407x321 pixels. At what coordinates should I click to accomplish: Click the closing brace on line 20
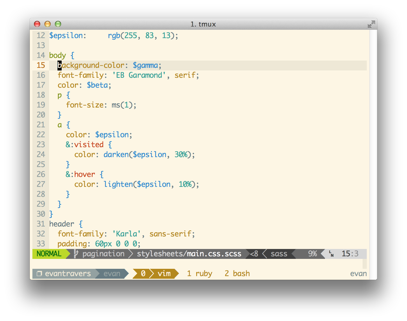[x=60, y=115]
